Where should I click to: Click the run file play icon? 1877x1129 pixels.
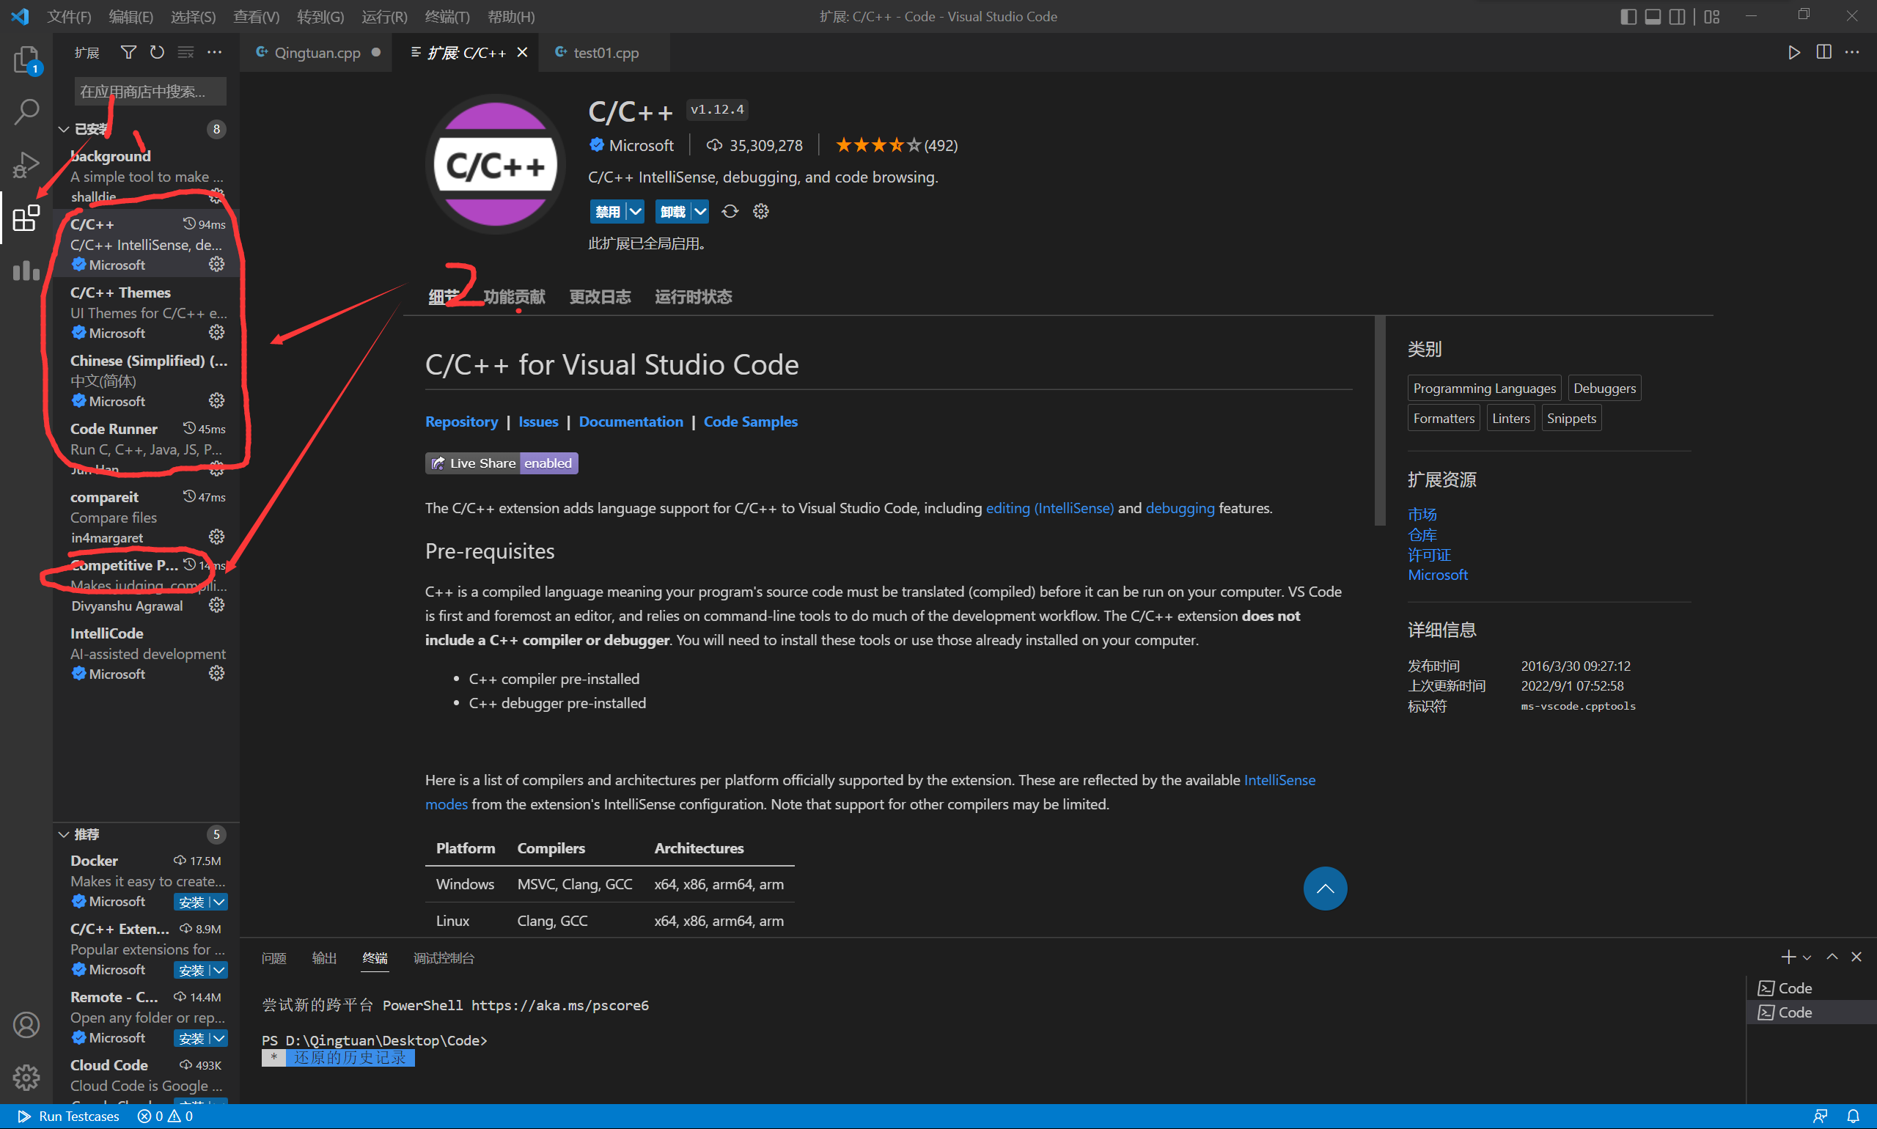tap(1793, 53)
